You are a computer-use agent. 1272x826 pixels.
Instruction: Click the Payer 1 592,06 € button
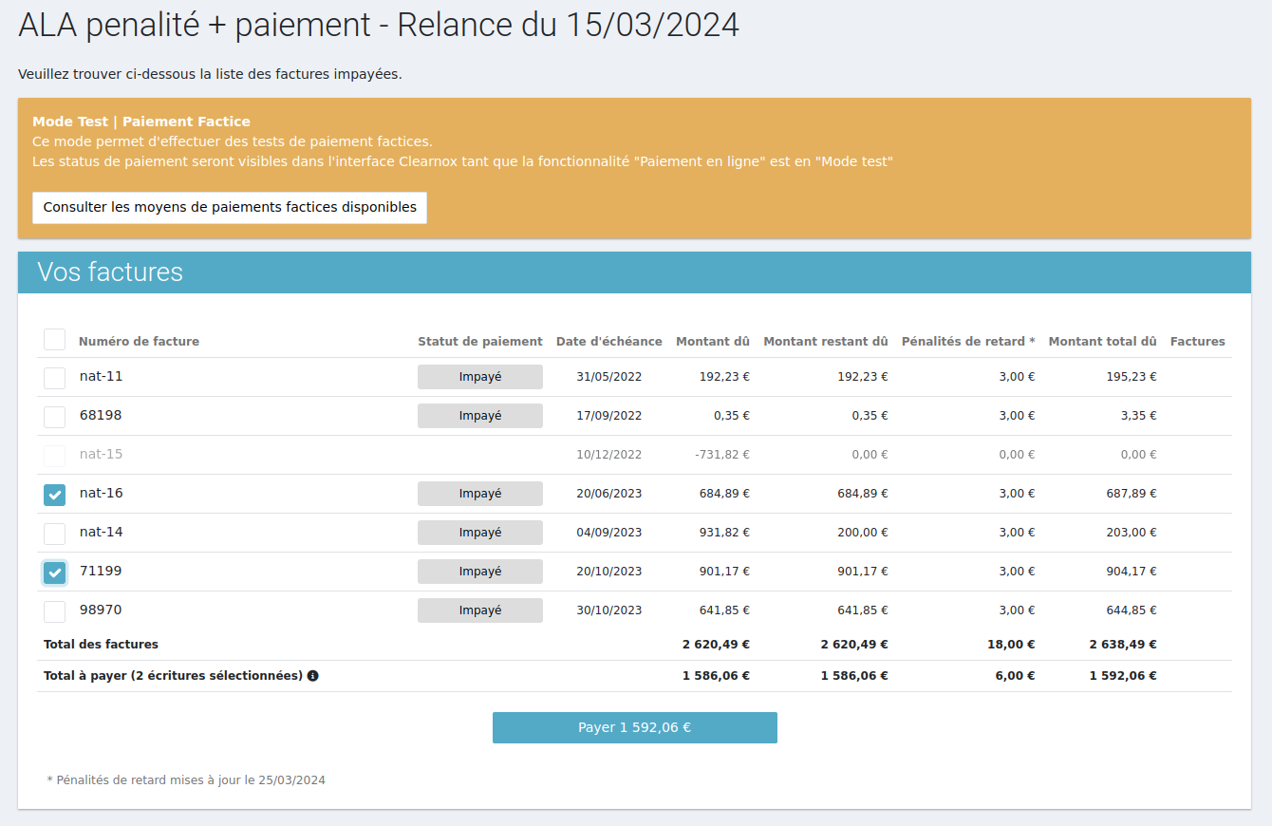[x=635, y=727]
